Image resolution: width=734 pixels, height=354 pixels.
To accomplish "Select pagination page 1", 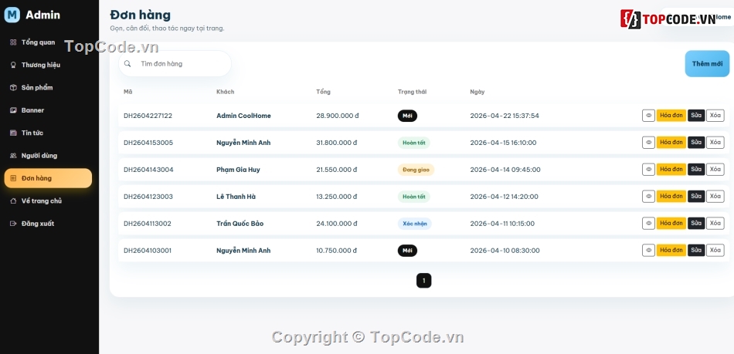I will (x=423, y=281).
